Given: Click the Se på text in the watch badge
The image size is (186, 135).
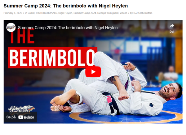Looking at the screenshot, I should pos(11,117).
